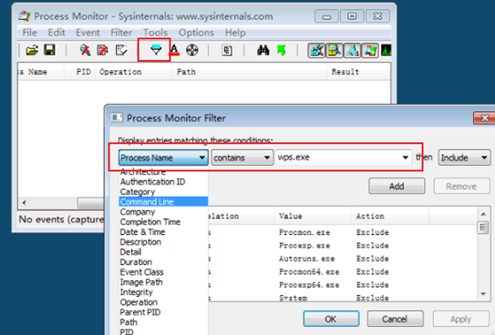Image resolution: width=495 pixels, height=335 pixels.
Task: Click the Add filter button
Action: click(x=397, y=187)
